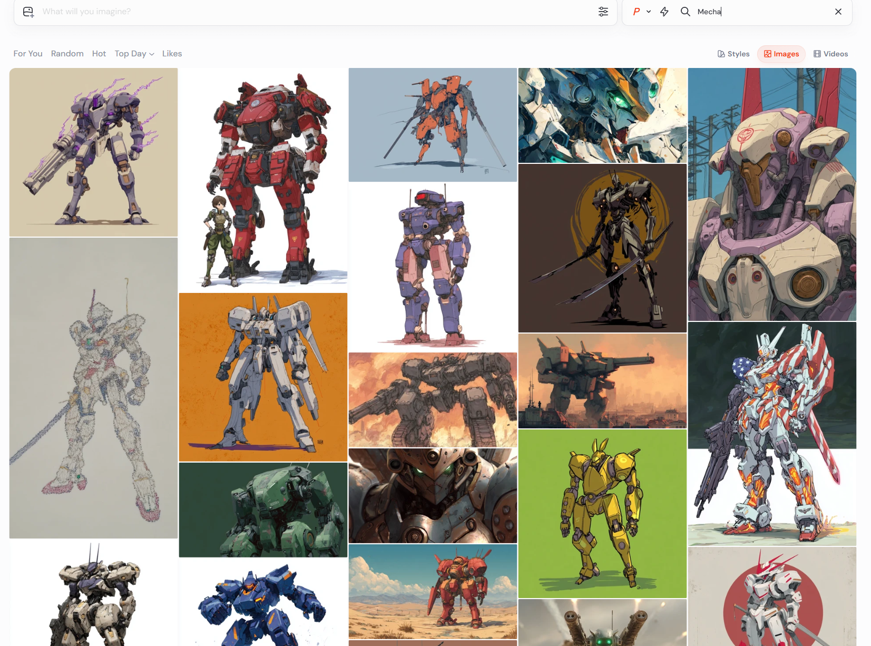
Task: Click the add image icon in prompt bar
Action: (x=28, y=12)
